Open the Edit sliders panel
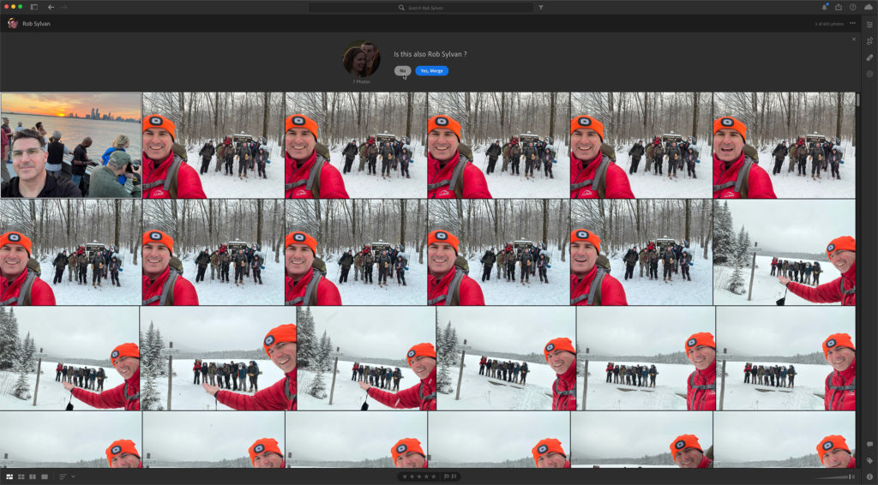The height and width of the screenshot is (485, 878). pos(869,25)
